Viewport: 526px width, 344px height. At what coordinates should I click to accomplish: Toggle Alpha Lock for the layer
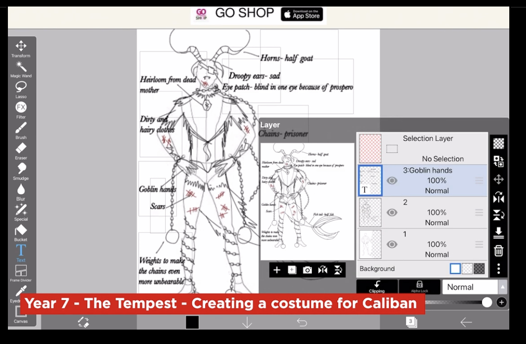coord(419,287)
